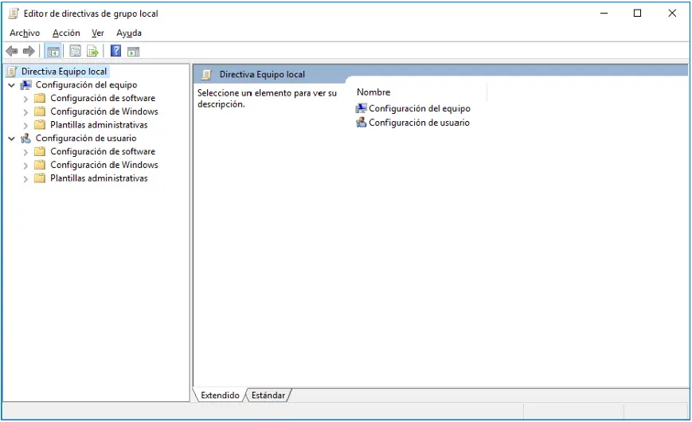
Task: Collapse the Configuración de usuario tree node
Action: [x=11, y=139]
